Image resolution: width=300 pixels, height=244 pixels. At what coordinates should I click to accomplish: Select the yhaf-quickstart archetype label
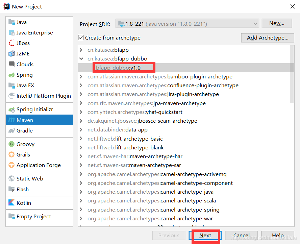[x=135, y=112]
